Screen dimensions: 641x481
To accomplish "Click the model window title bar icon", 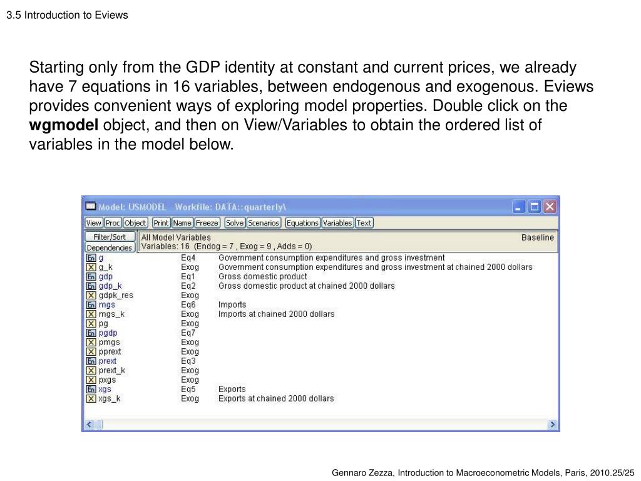I will (x=90, y=206).
